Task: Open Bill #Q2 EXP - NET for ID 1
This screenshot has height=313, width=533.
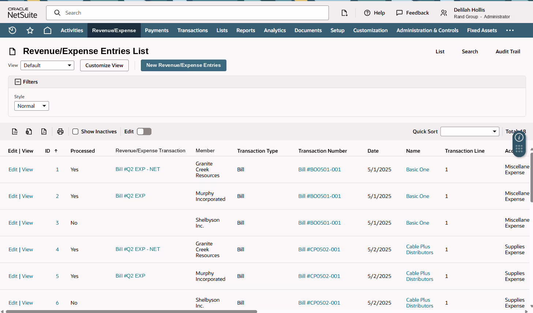Action: click(x=138, y=169)
